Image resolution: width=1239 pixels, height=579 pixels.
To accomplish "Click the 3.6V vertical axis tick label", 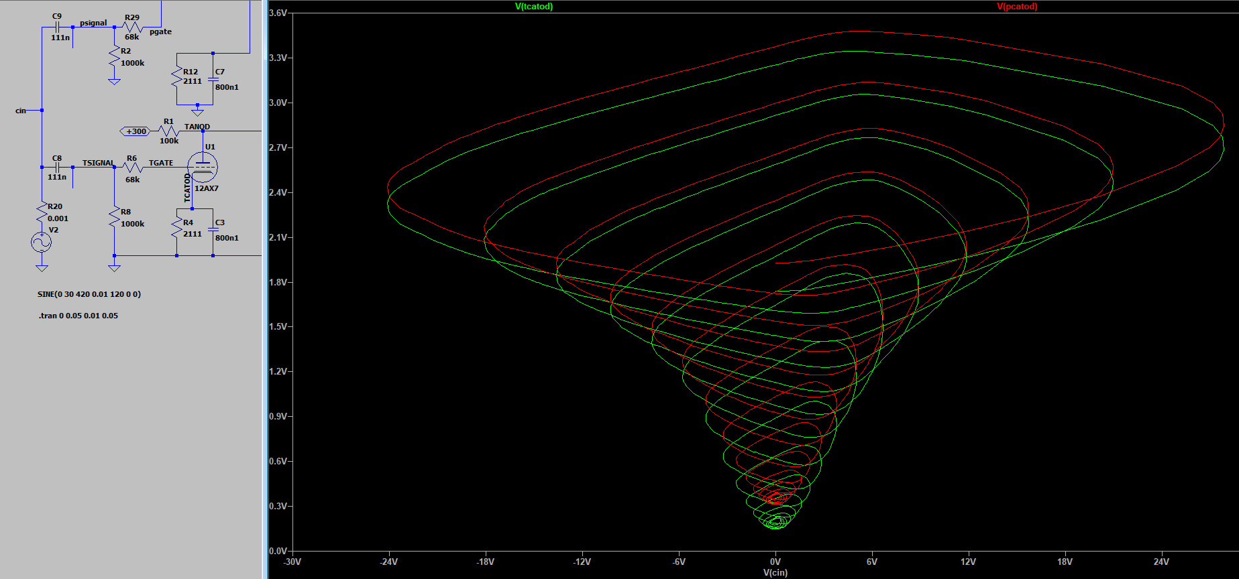I will coord(278,13).
